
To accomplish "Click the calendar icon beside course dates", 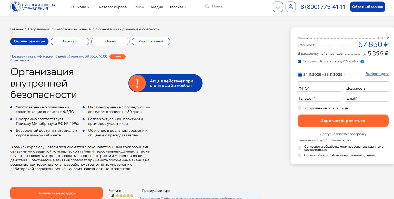I will click(x=300, y=74).
